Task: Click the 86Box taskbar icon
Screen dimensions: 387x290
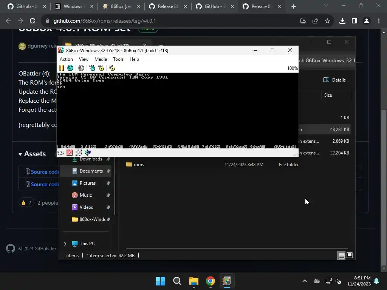Action: pyautogui.click(x=227, y=281)
